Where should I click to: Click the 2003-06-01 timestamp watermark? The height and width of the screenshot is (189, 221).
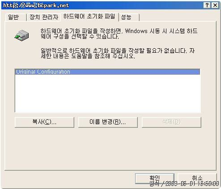pos(184,184)
